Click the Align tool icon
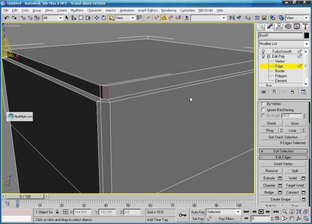This screenshot has width=312, height=224. (239, 18)
